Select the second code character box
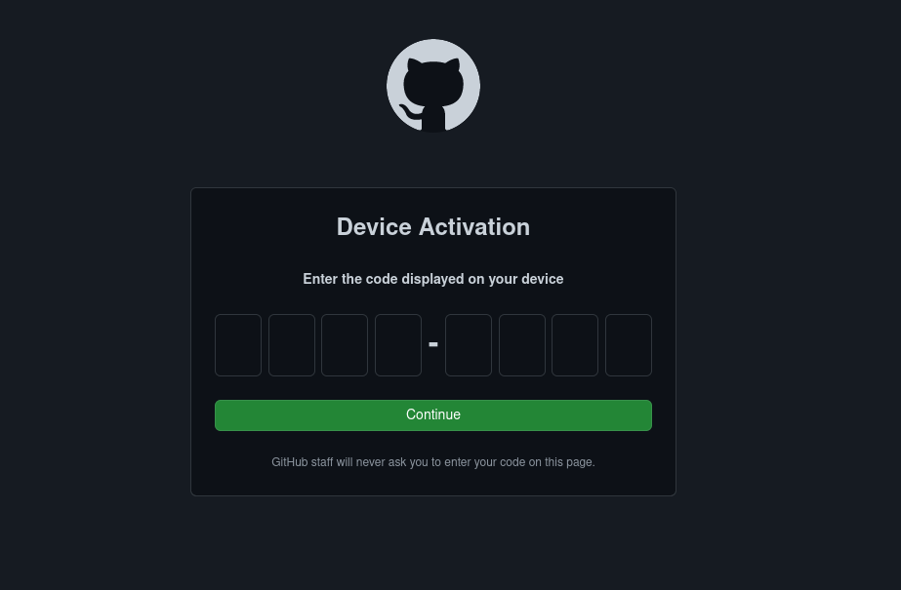This screenshot has height=590, width=901. (x=292, y=345)
